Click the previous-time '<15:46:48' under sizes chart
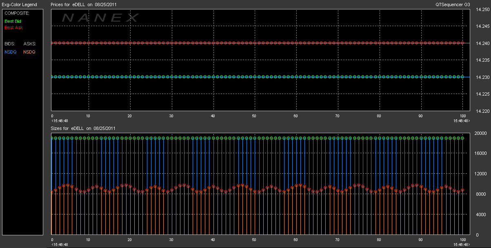Image resolution: width=491 pixels, height=248 pixels. pos(60,244)
